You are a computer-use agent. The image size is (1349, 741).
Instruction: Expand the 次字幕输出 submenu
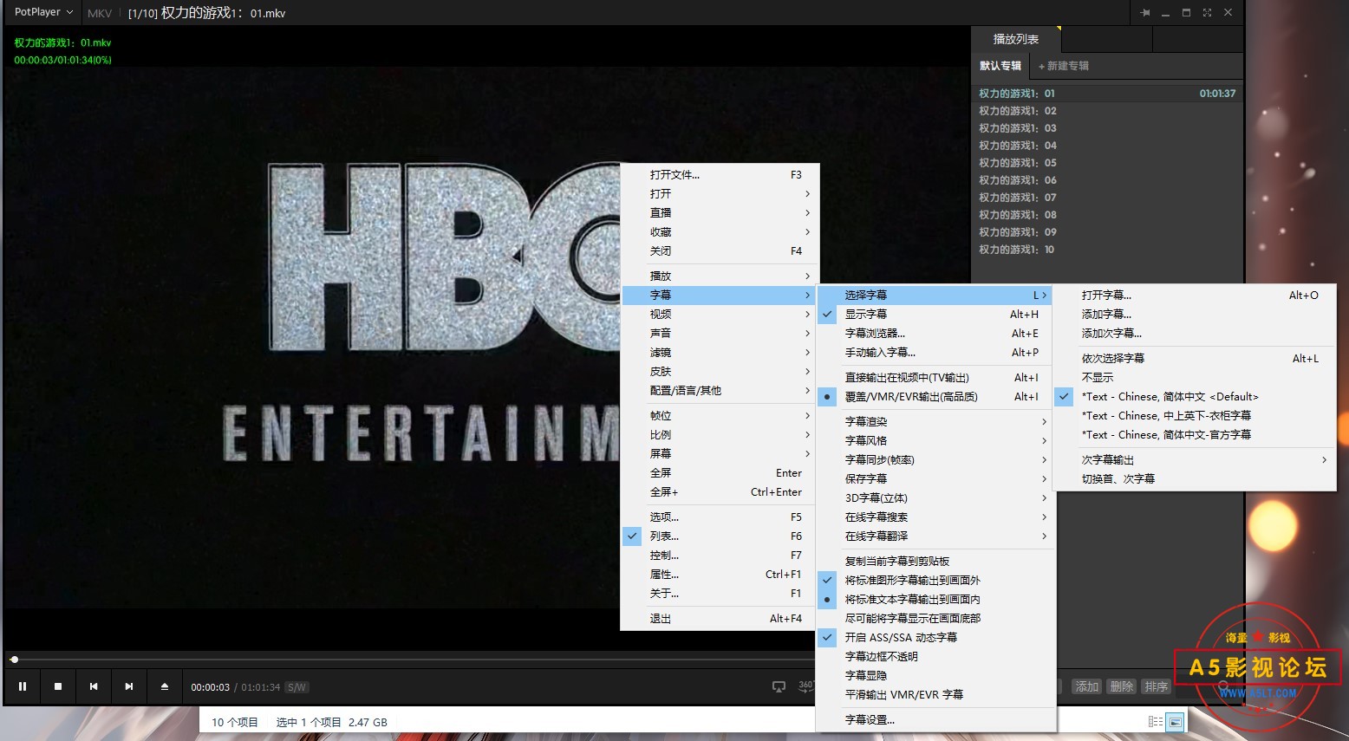pyautogui.click(x=1196, y=459)
